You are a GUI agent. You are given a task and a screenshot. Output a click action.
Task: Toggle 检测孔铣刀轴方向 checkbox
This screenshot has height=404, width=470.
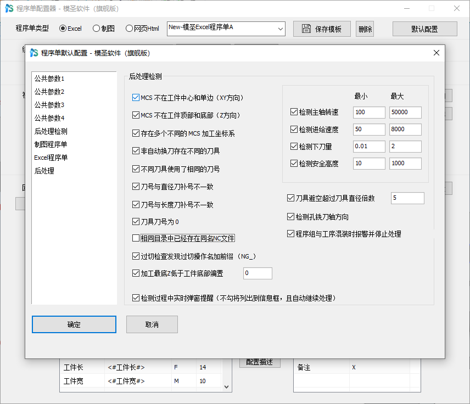click(290, 217)
